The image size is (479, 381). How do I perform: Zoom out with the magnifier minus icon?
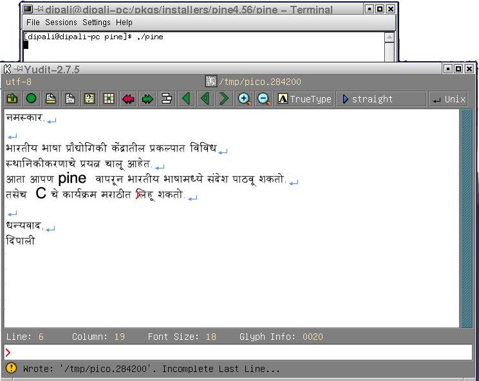[x=263, y=98]
